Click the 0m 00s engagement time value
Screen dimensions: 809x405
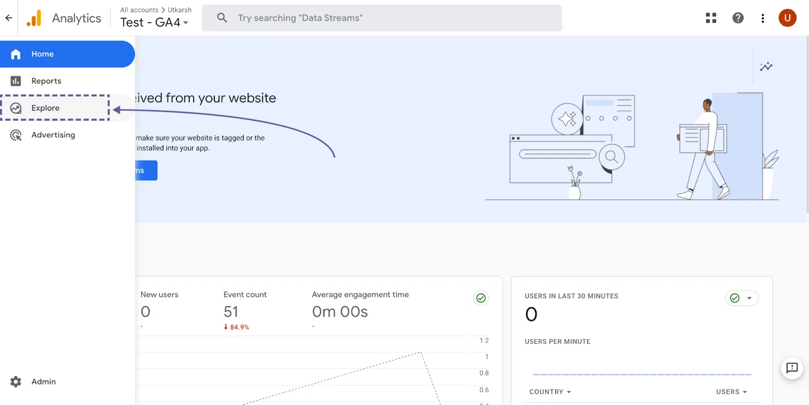click(x=340, y=312)
